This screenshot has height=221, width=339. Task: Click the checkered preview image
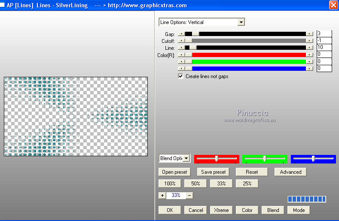(76, 116)
